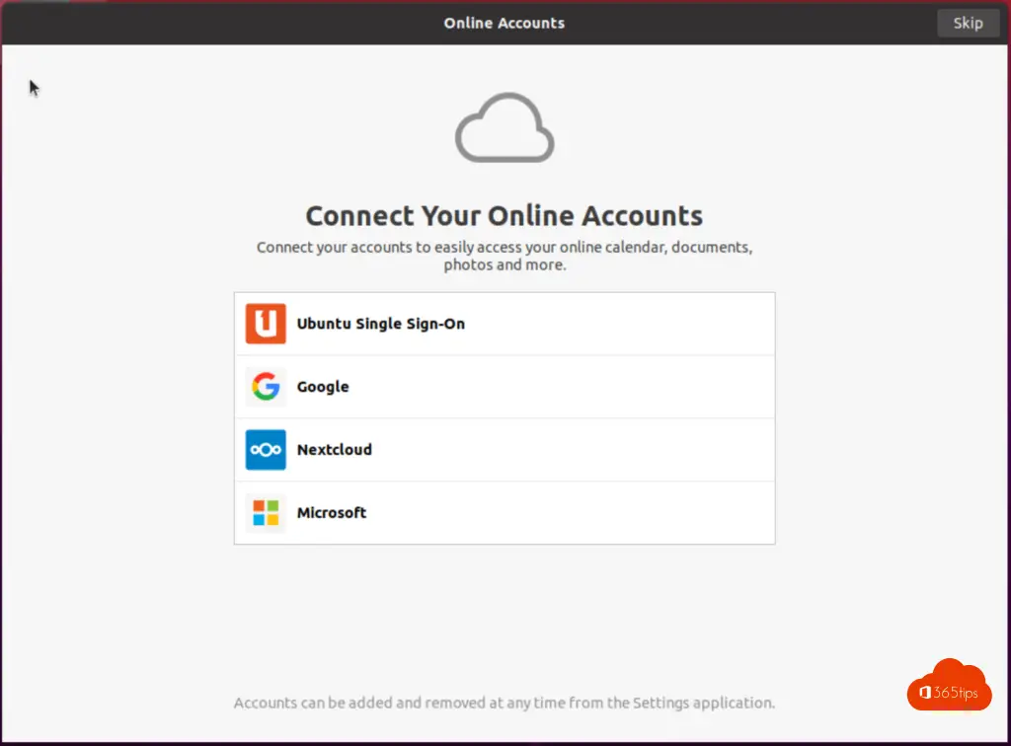Image resolution: width=1011 pixels, height=746 pixels.
Task: Pick the "Nextcloud" account label
Action: [x=334, y=450]
